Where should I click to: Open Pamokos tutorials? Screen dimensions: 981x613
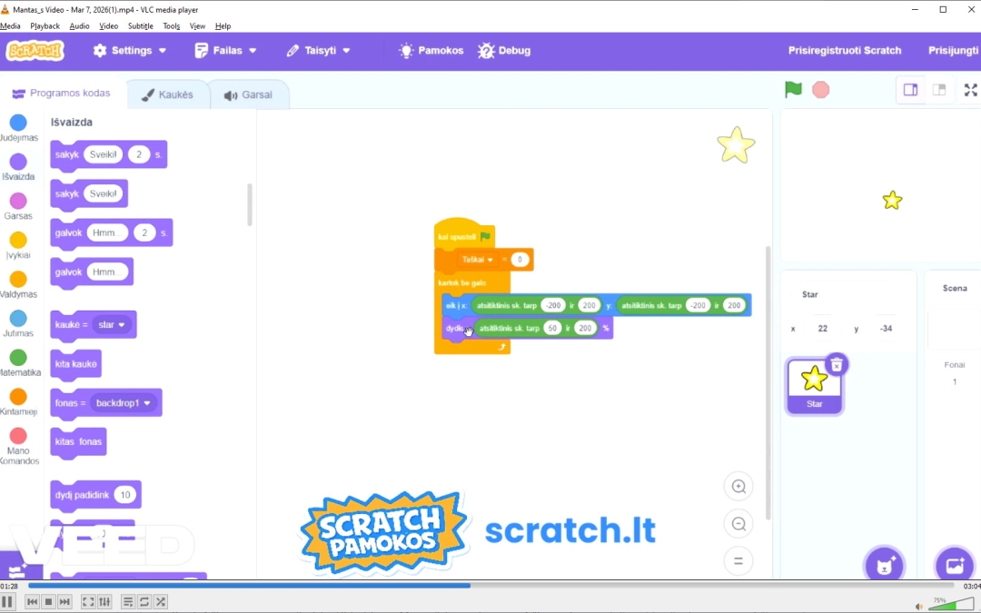click(431, 51)
